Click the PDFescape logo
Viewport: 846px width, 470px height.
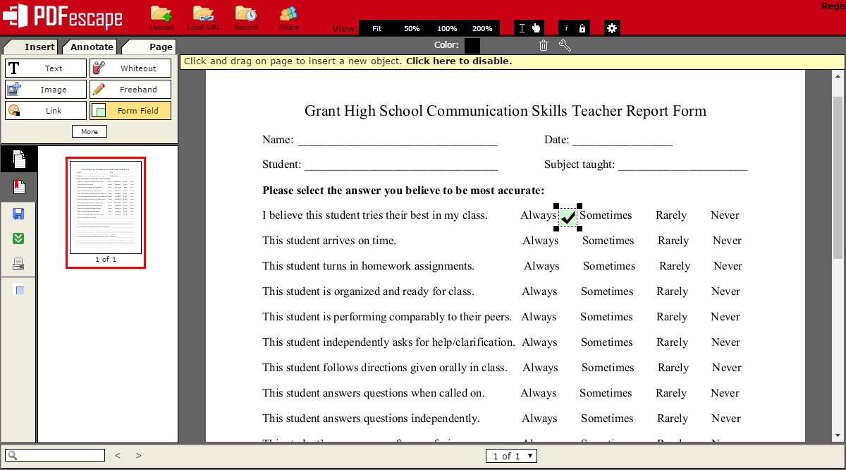tap(62, 18)
